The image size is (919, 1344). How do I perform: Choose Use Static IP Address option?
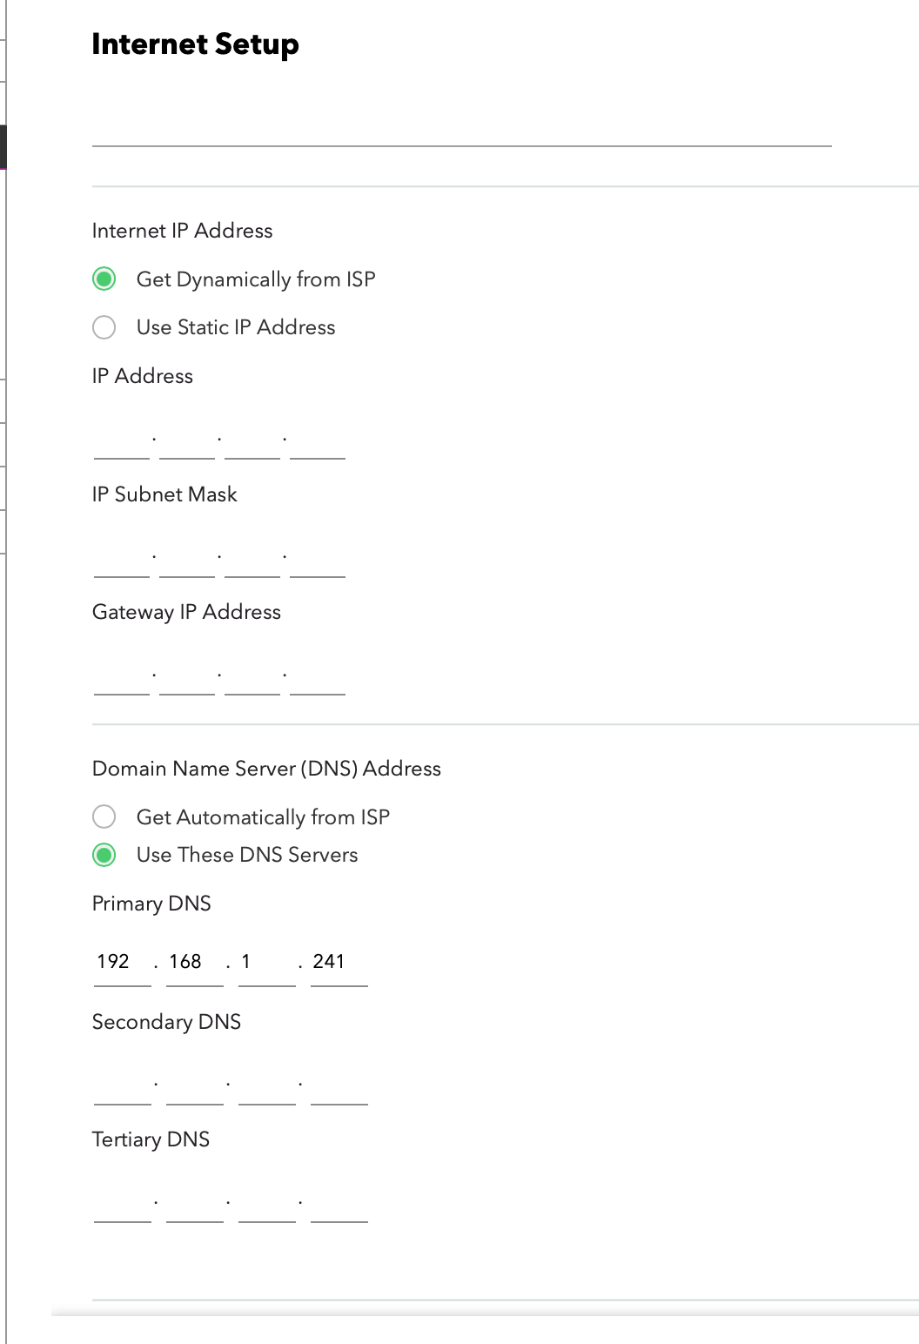104,327
